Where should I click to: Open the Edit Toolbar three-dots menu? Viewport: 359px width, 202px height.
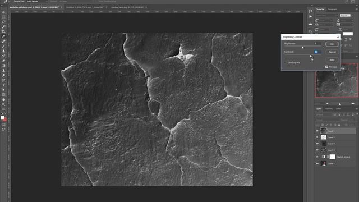point(3,109)
